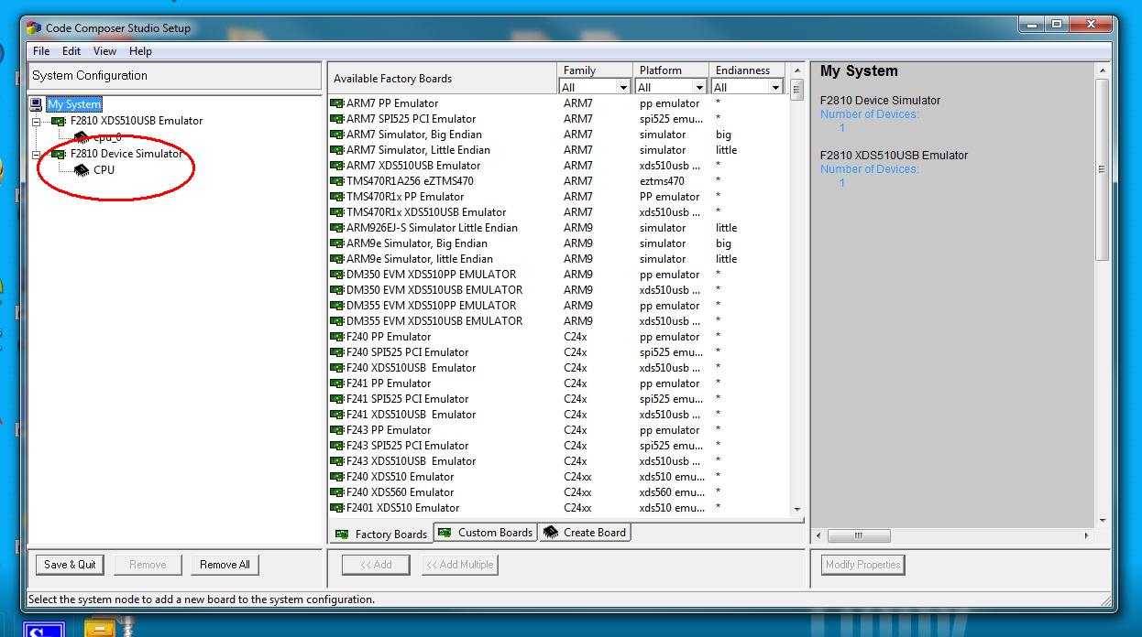Click the board icon of F2401 XDS510 Emulator
1142x637 pixels.
pyautogui.click(x=336, y=508)
